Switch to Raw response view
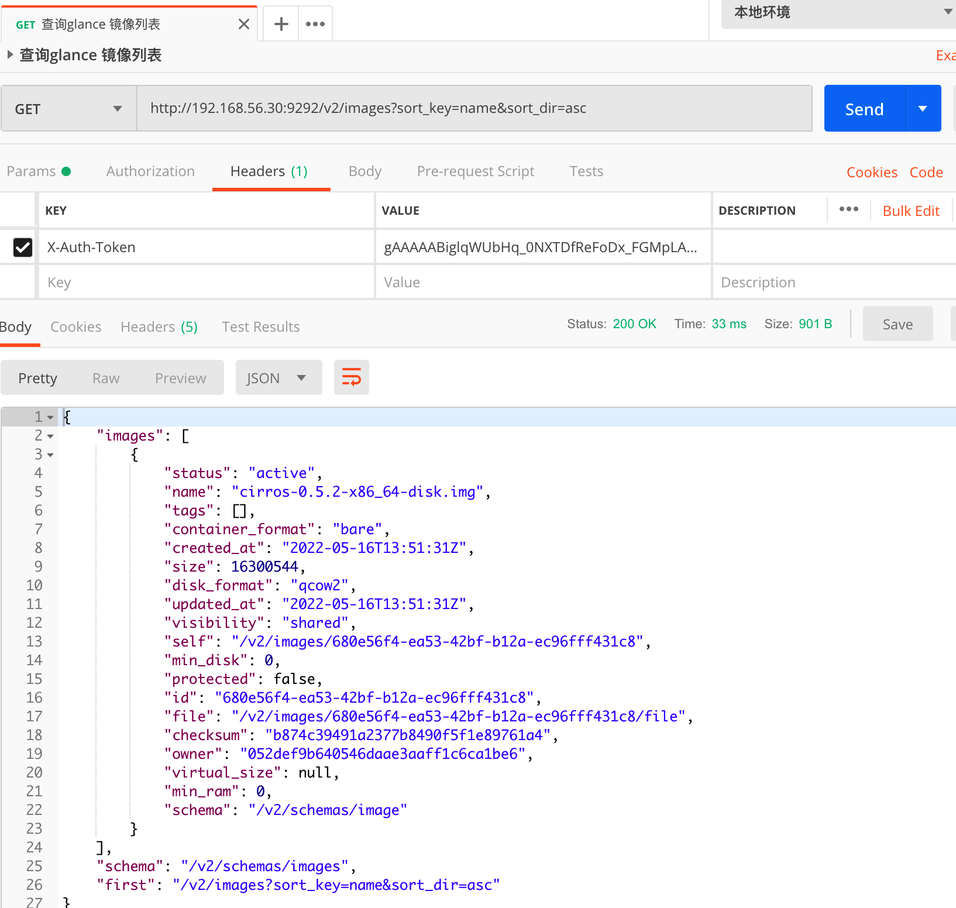The width and height of the screenshot is (956, 908). 106,379
